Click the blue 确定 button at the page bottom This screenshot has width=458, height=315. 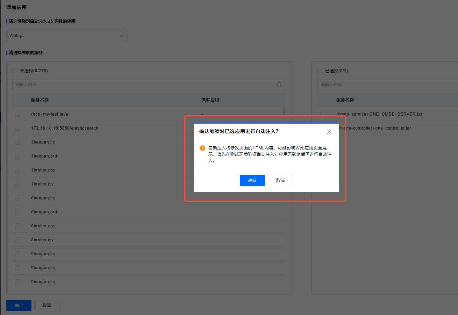(19, 306)
